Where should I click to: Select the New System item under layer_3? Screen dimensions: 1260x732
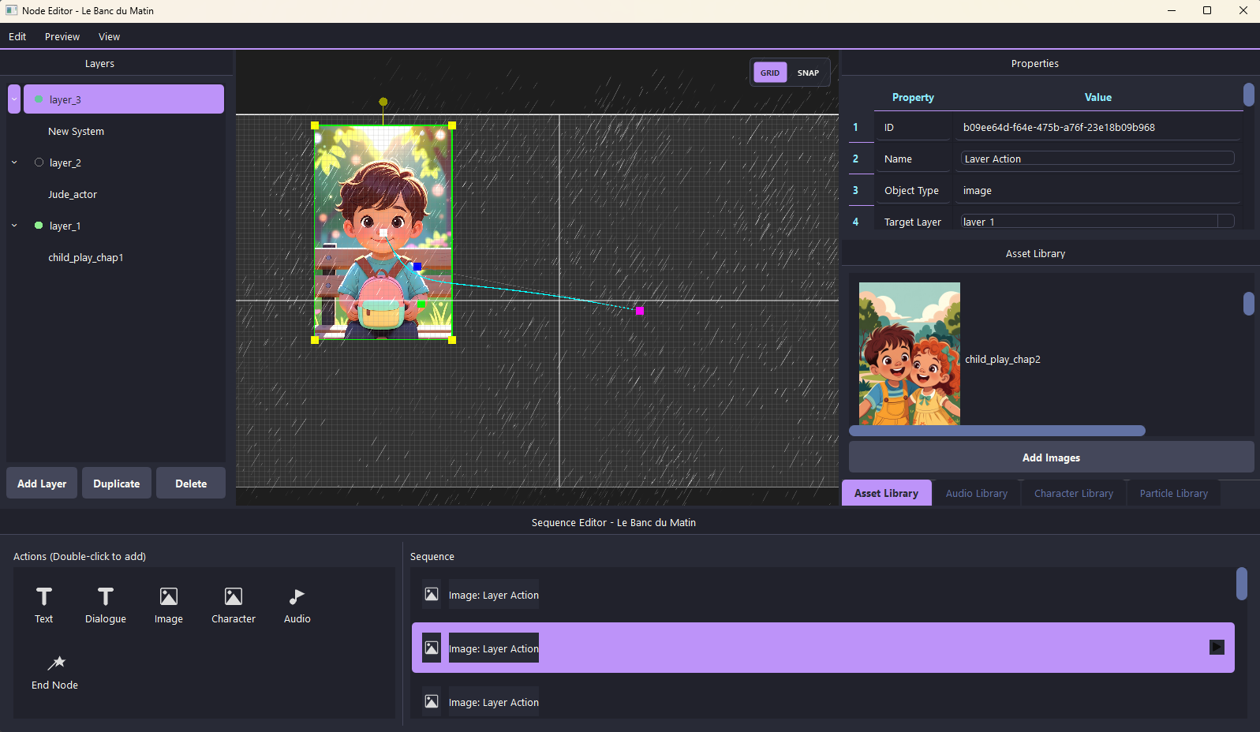click(76, 131)
